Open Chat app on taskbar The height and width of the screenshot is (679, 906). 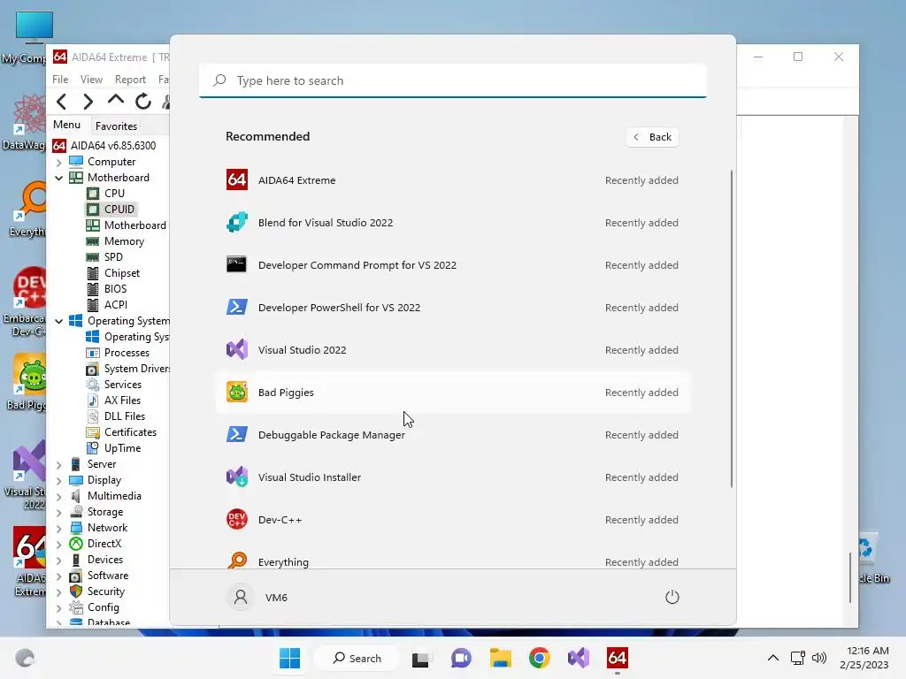click(461, 658)
